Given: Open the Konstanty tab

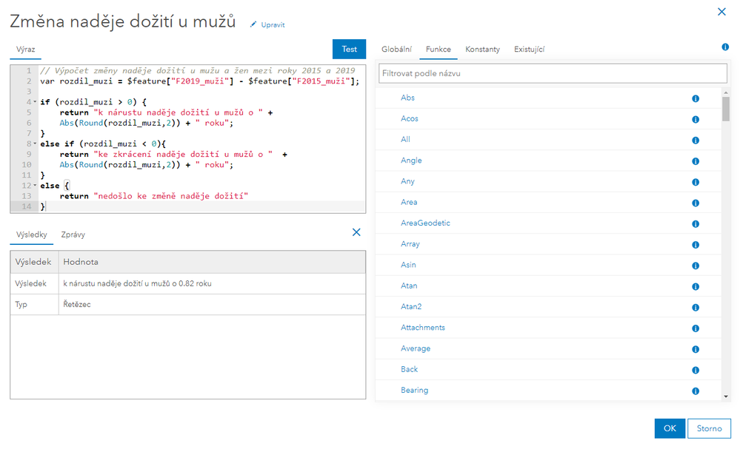Looking at the screenshot, I should [x=482, y=50].
